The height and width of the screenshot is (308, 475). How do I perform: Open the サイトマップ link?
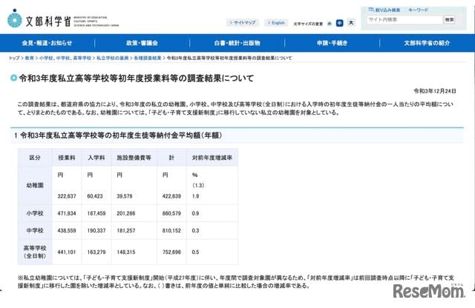point(243,23)
